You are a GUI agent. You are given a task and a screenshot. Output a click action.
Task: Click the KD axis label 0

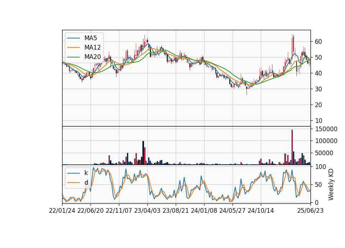click(317, 202)
